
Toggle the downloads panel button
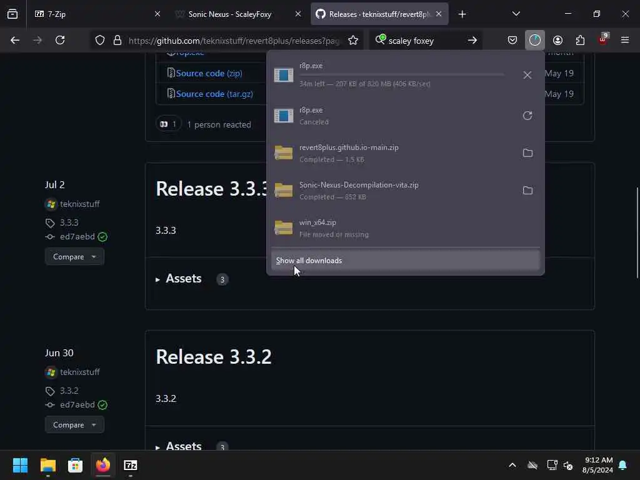(535, 40)
